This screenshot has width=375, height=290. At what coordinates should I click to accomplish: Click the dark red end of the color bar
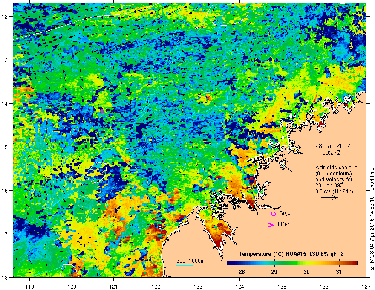[x=355, y=263]
